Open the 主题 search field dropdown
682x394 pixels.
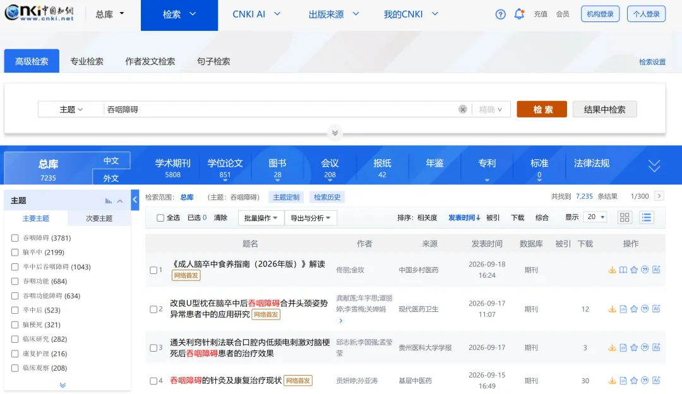(x=71, y=110)
